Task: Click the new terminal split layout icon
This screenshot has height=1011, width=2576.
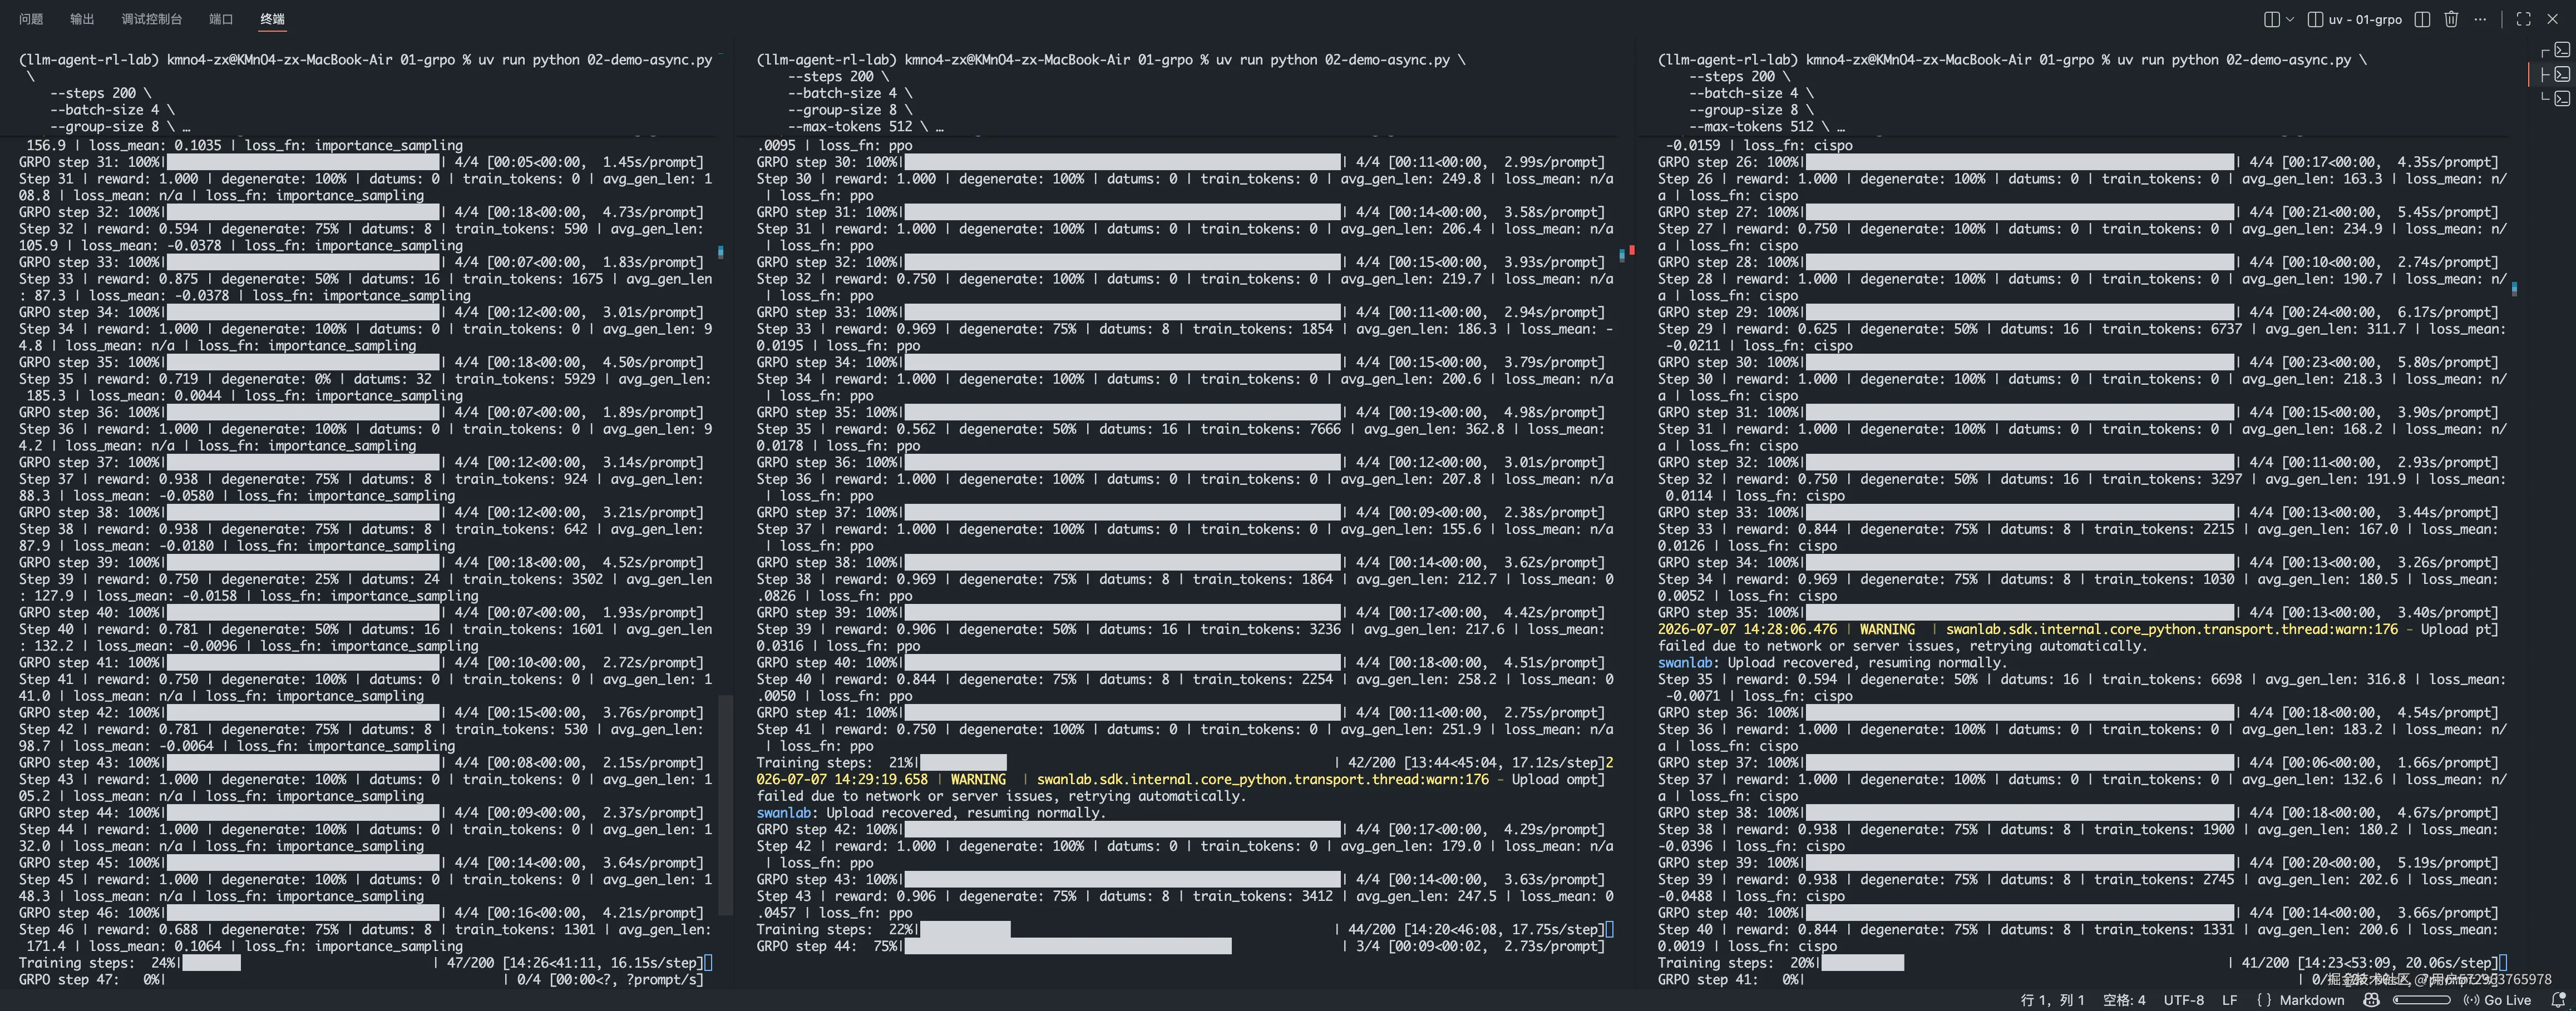Action: [x=2271, y=19]
